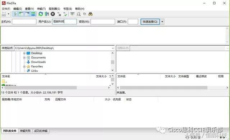Click the green refresh file list icon
The height and width of the screenshot is (140, 230).
(x=41, y=14)
